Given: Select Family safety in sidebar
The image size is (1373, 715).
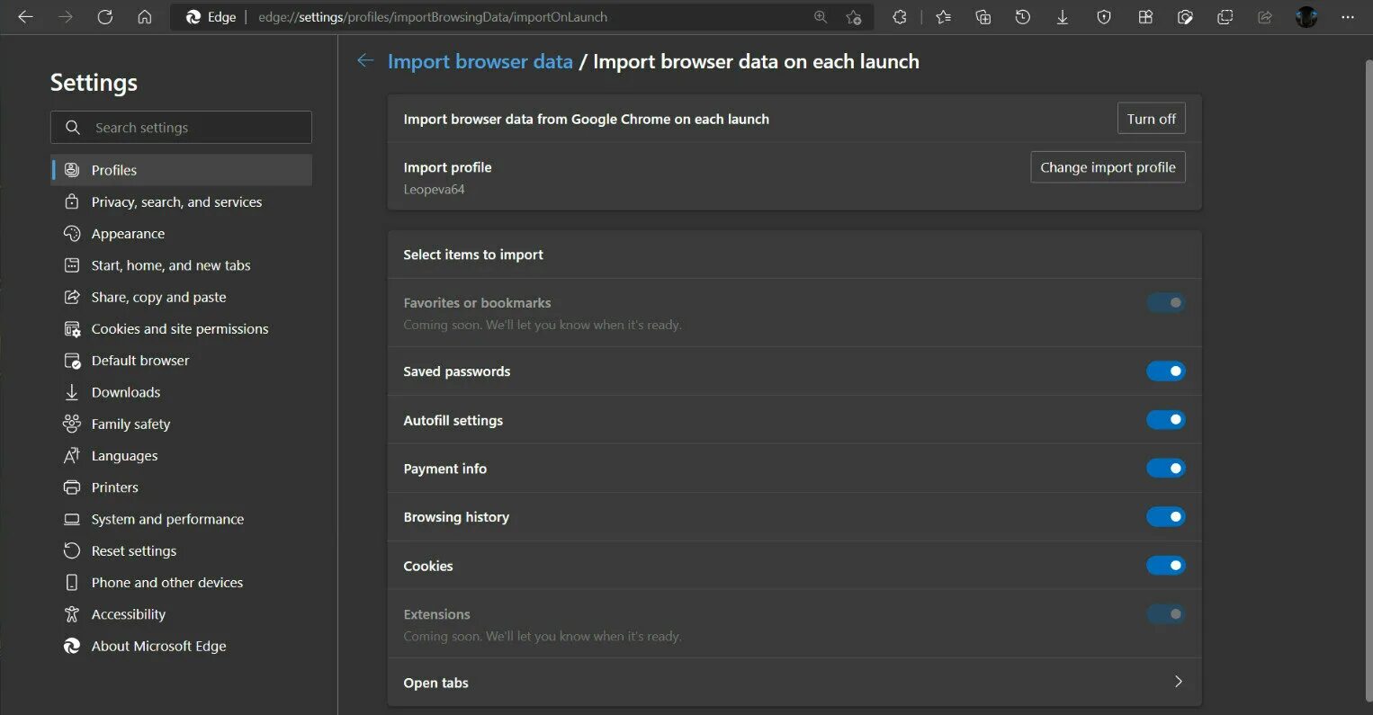Looking at the screenshot, I should 182,424.
